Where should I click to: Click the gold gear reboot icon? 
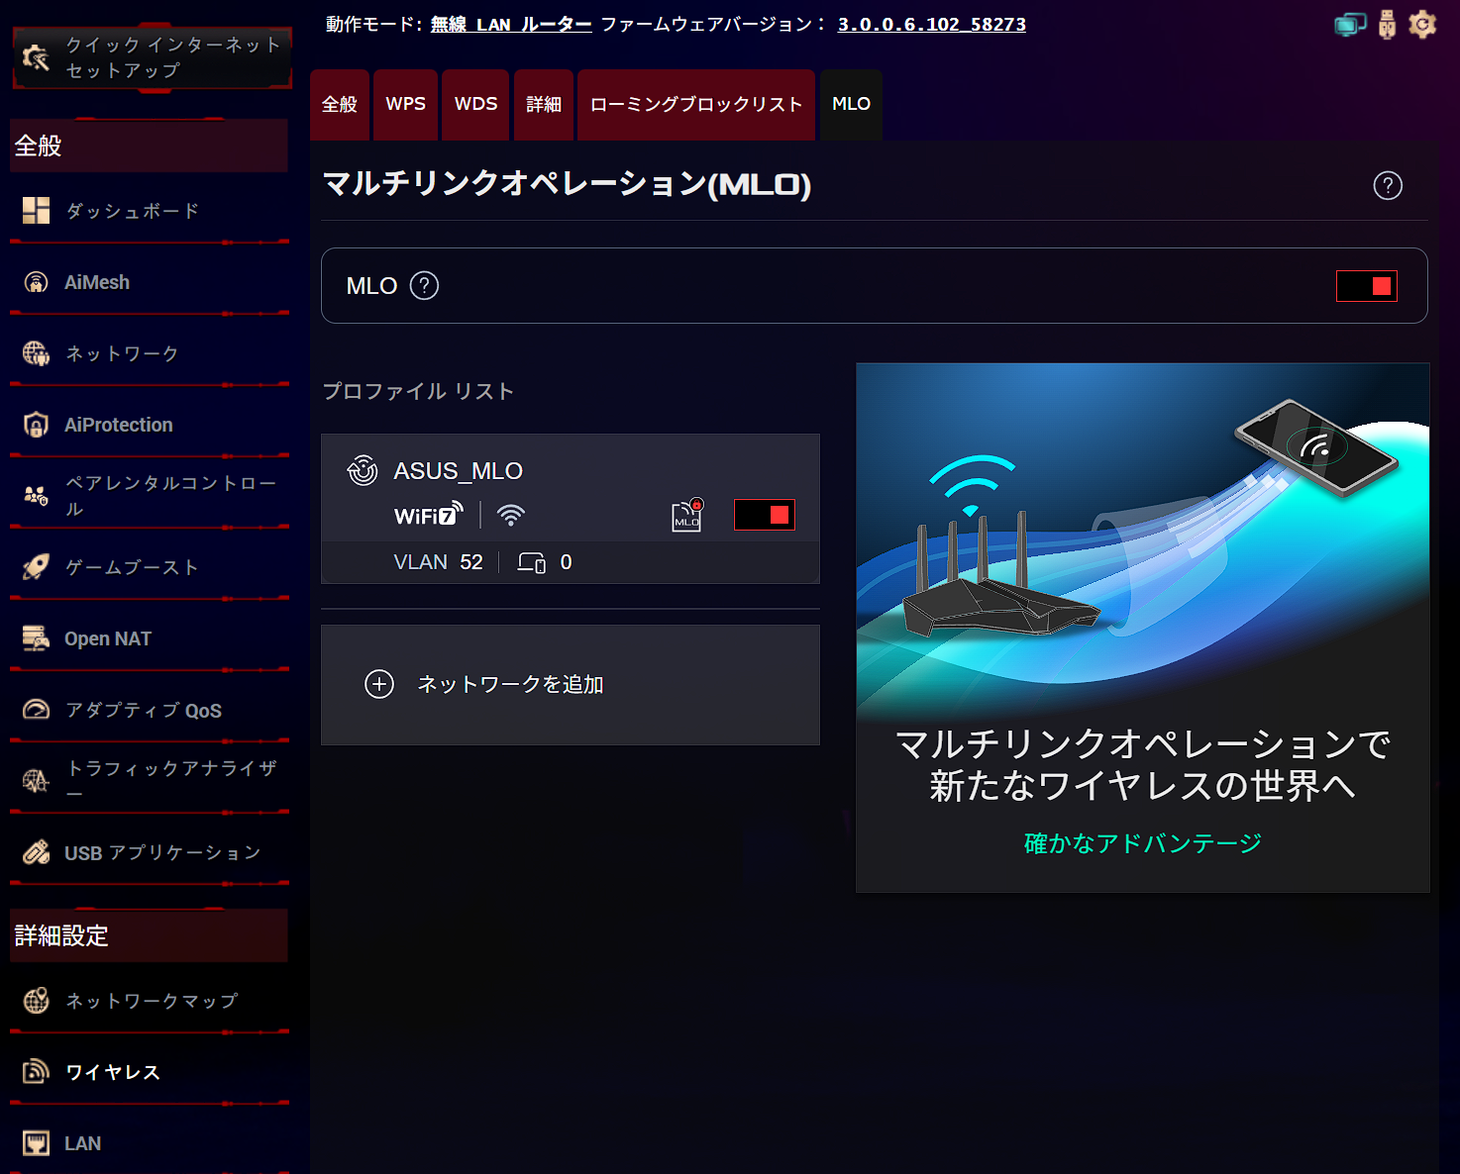(1422, 24)
